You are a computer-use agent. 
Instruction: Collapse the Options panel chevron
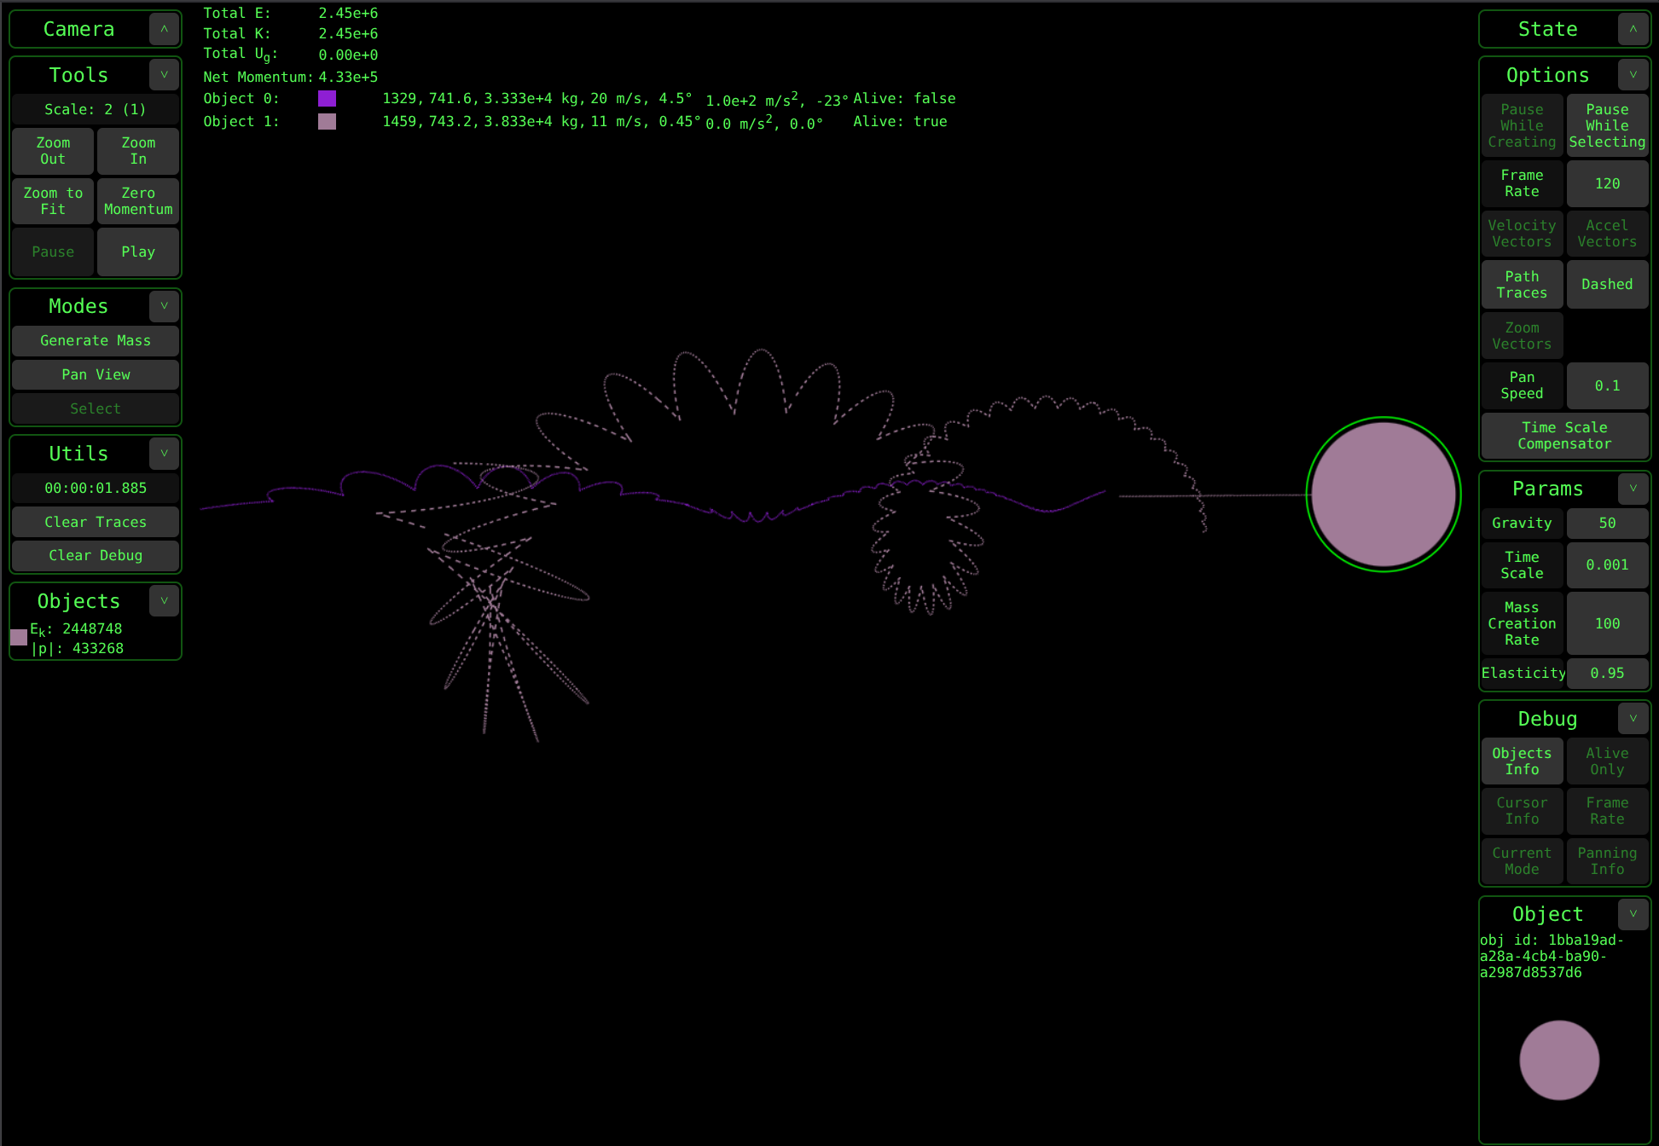pos(1633,75)
